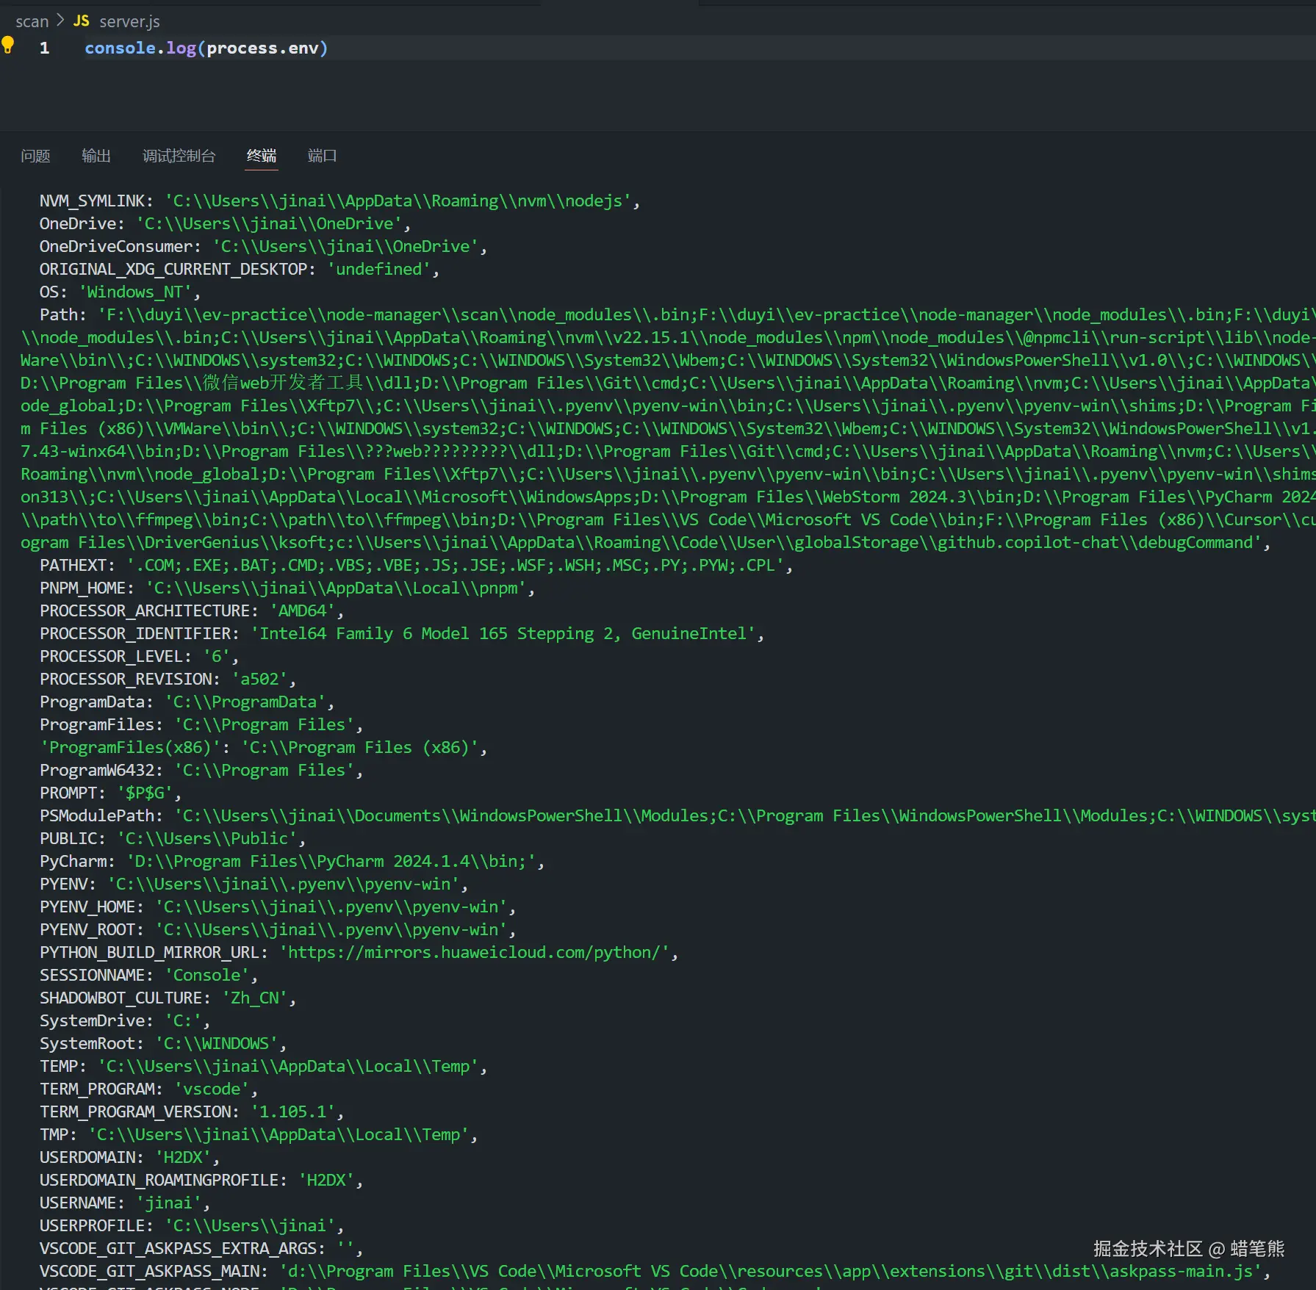
Task: Click the quoted 'ProgramFiles(x86)' key
Action: coord(130,747)
